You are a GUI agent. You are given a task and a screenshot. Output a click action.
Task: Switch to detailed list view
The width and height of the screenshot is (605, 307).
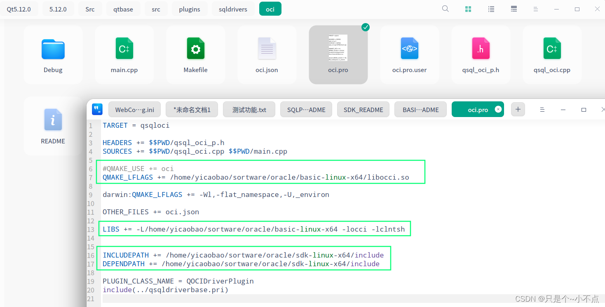coord(514,9)
